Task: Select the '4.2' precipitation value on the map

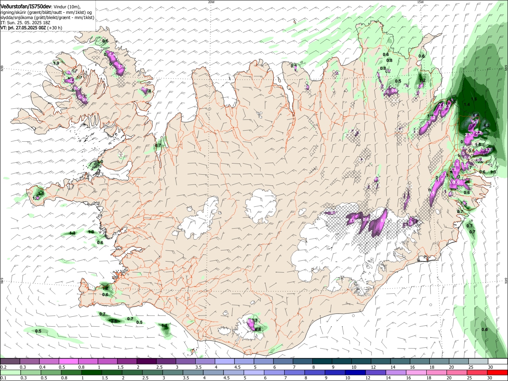Action: click(x=487, y=125)
